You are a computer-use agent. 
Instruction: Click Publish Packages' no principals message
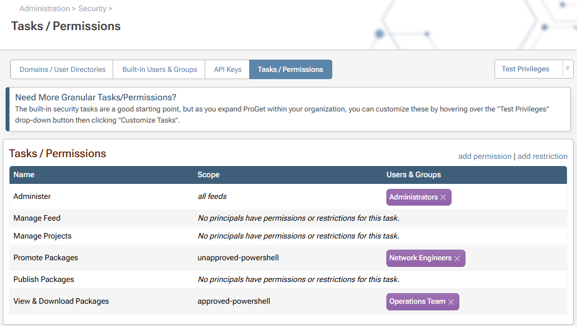point(298,279)
